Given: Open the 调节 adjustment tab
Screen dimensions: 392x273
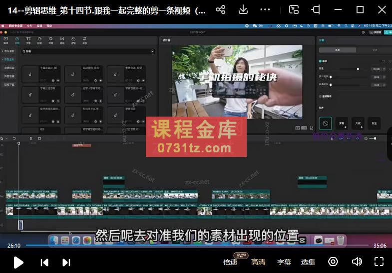Looking at the screenshot, I should point(85,40).
